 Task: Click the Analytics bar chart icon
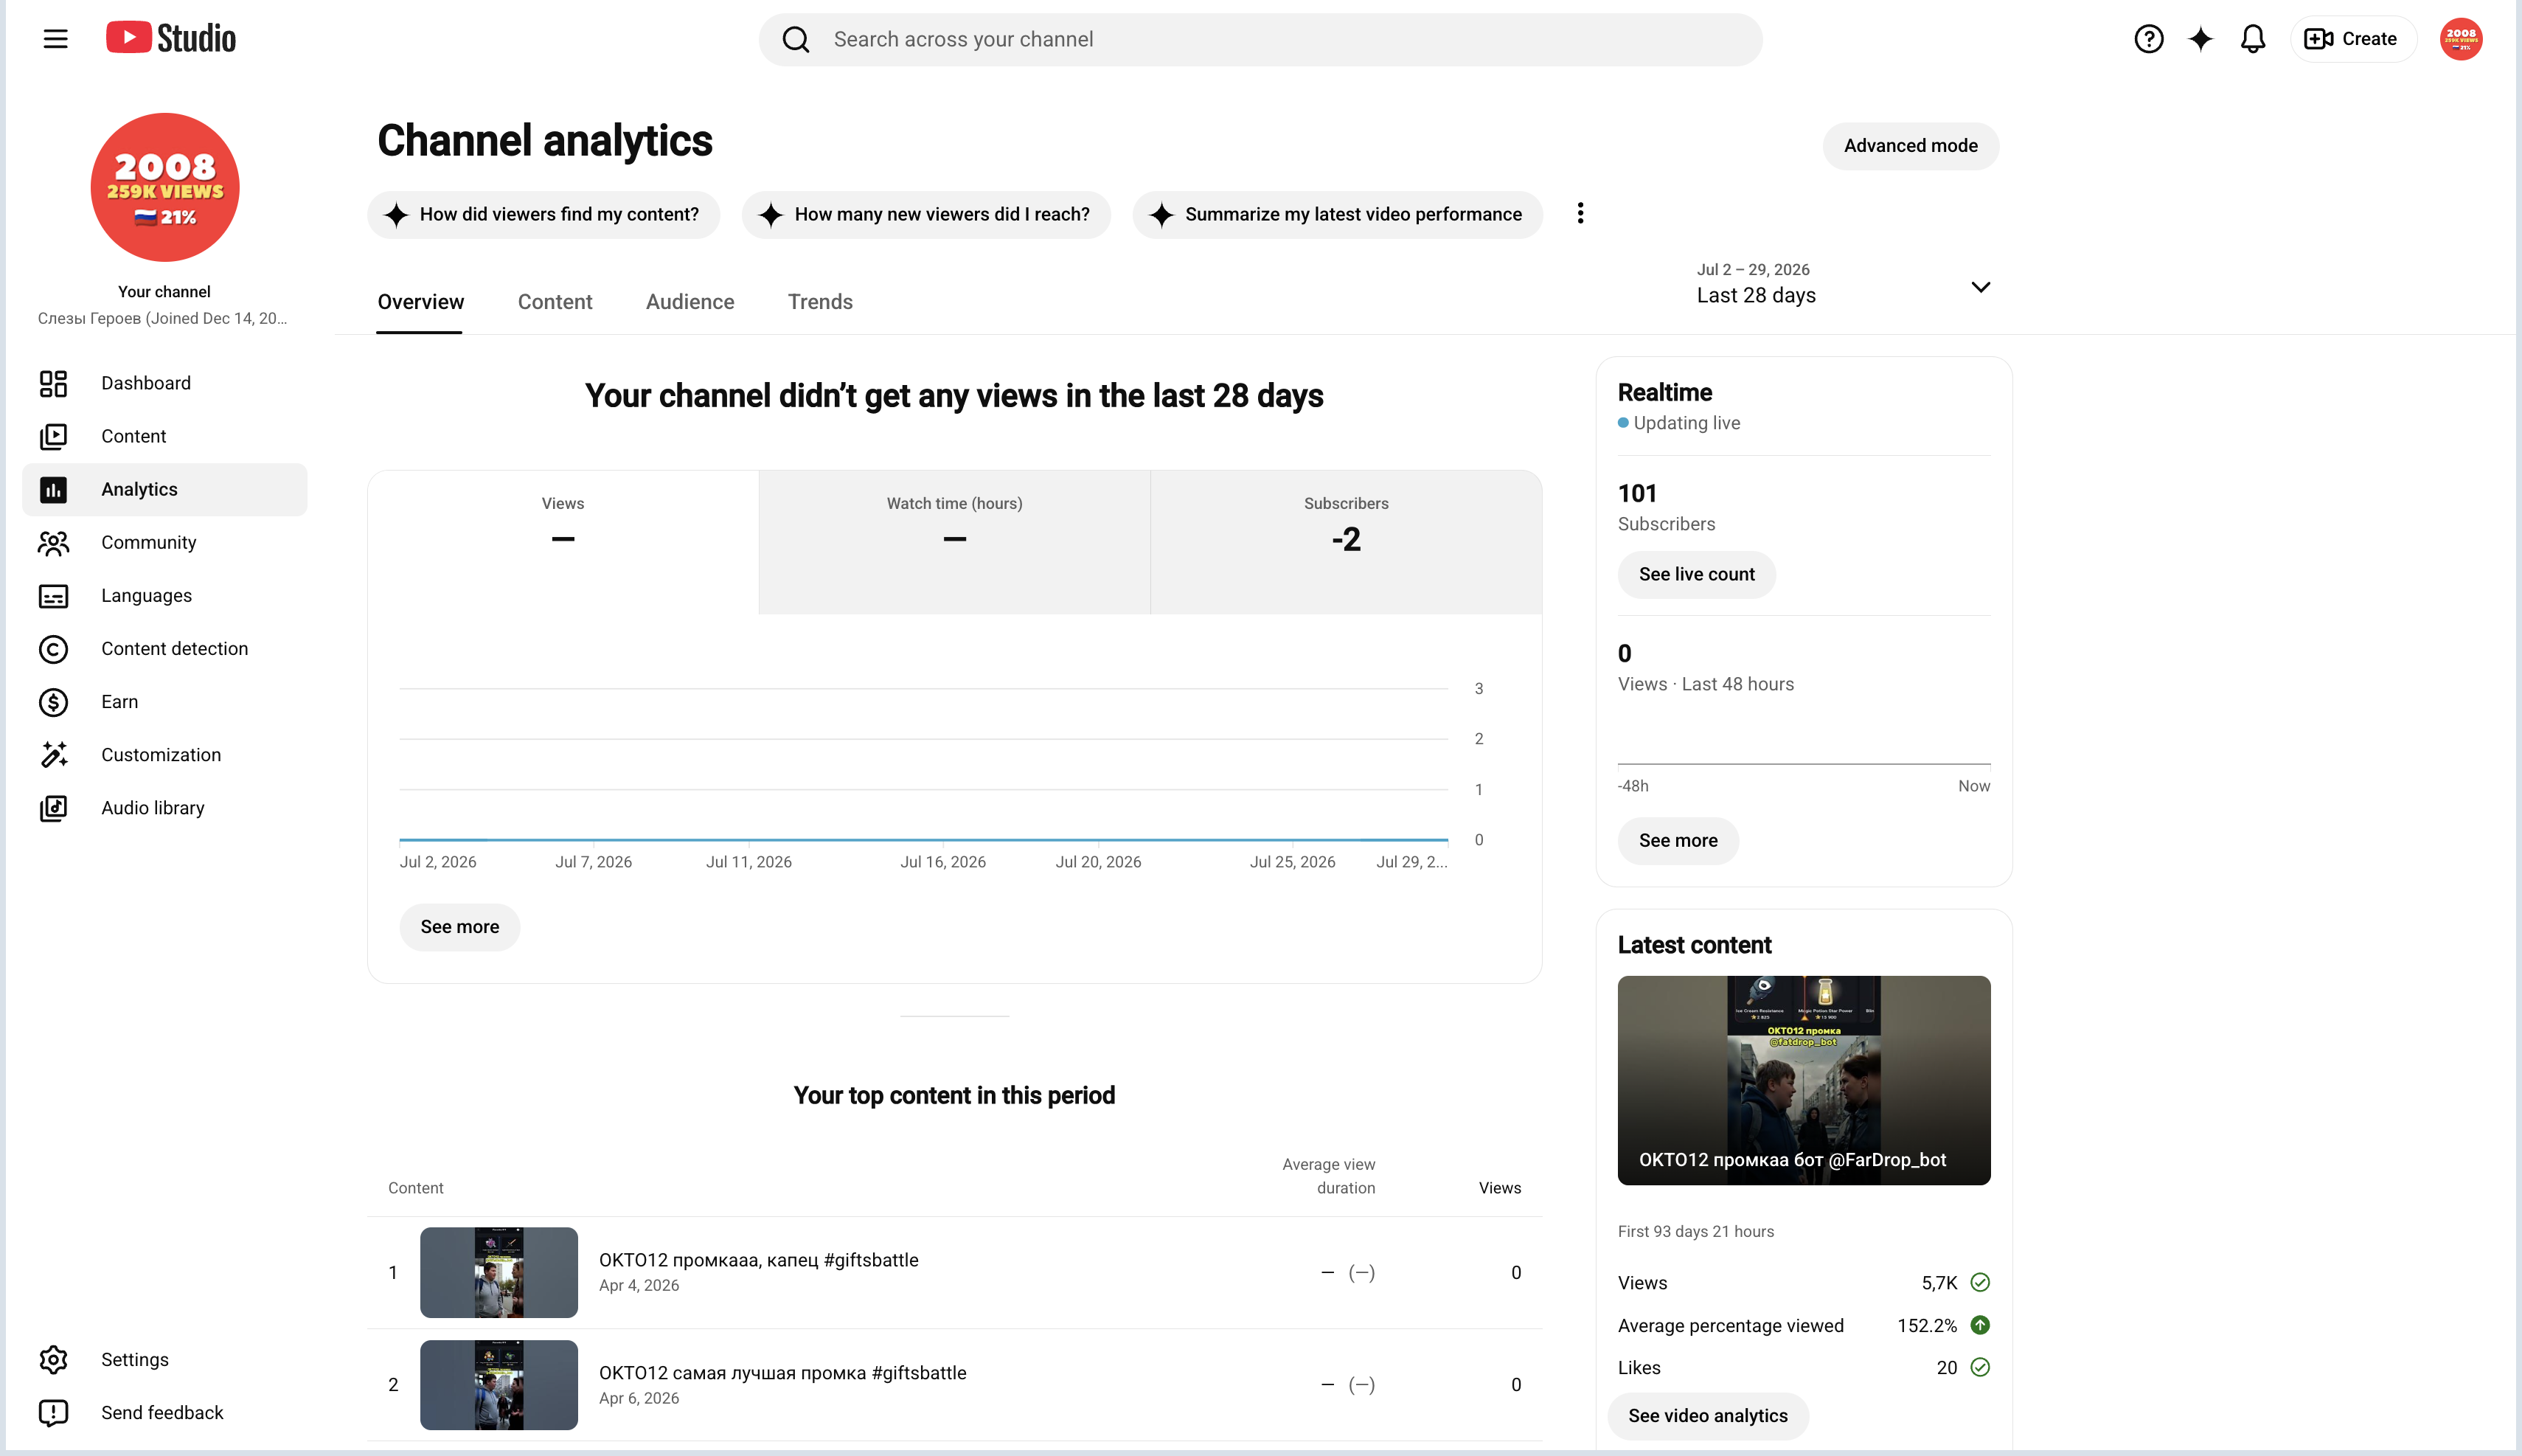(x=53, y=489)
